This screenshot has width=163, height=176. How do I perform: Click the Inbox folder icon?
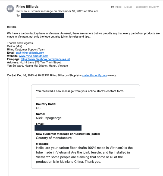[112, 7]
